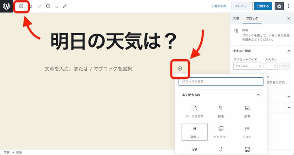The image size is (294, 155).
Task: Insert the audio note block icon
Action: click(221, 149)
